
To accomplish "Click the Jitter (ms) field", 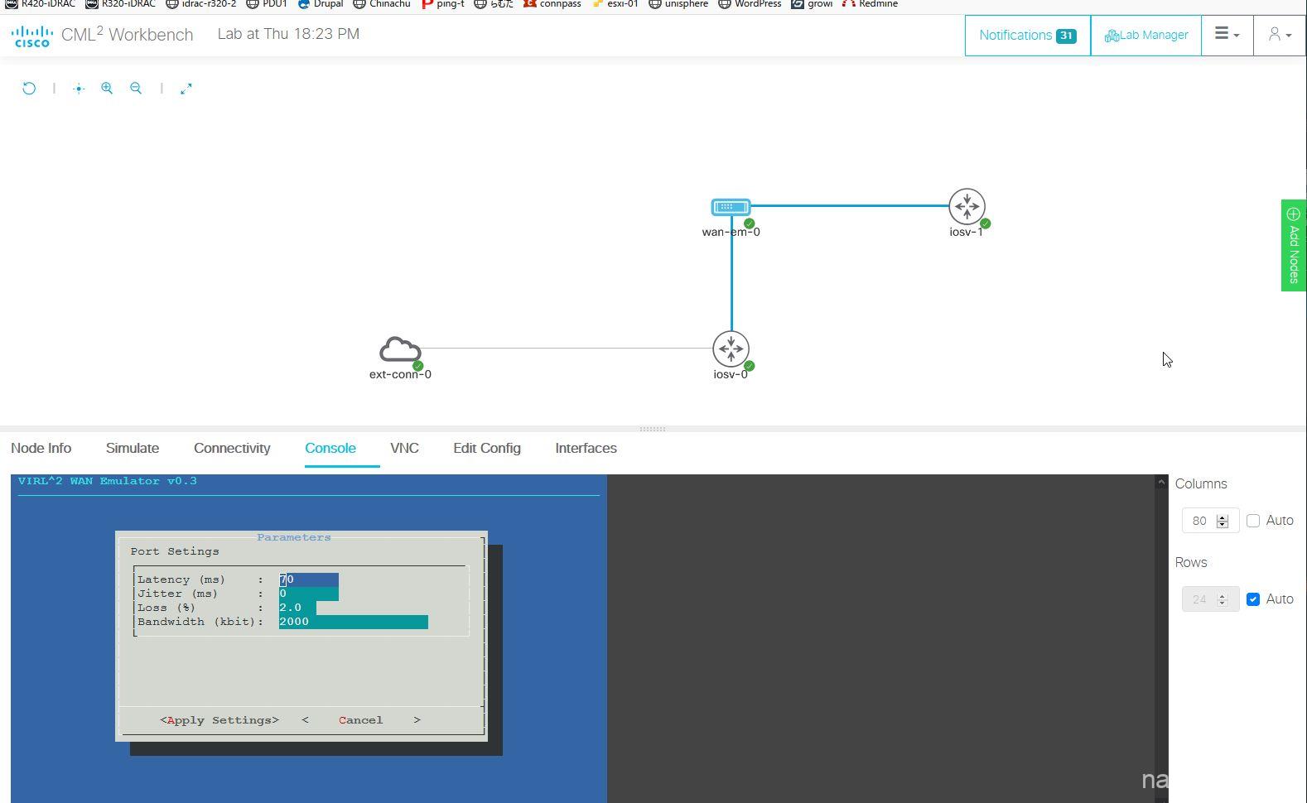I will point(308,594).
